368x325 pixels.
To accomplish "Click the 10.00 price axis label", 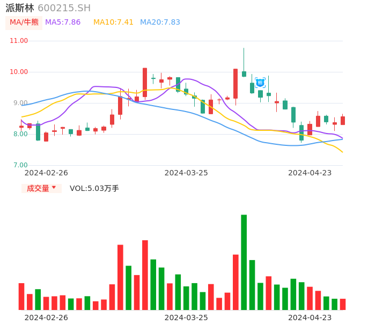I will 19,72.
